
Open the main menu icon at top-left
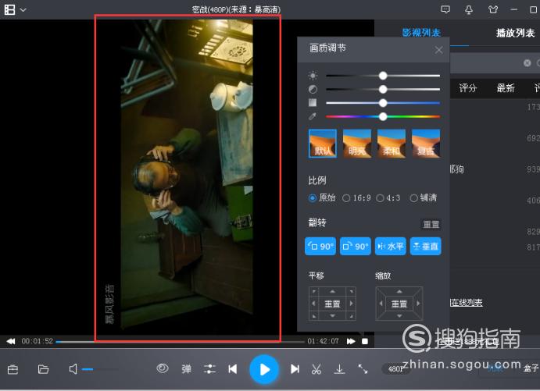9,9
